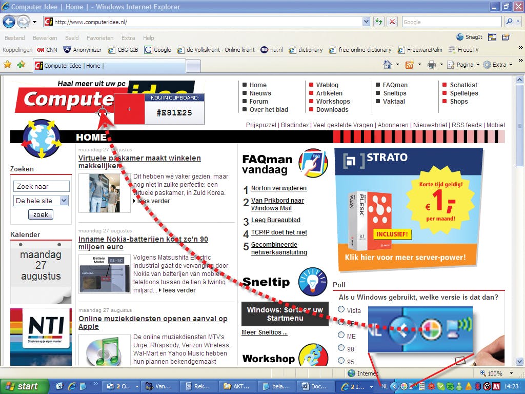
Task: Click Add to Favorites star-plus icon
Action: [22, 64]
